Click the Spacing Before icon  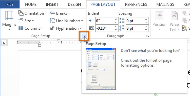pos(122,21)
